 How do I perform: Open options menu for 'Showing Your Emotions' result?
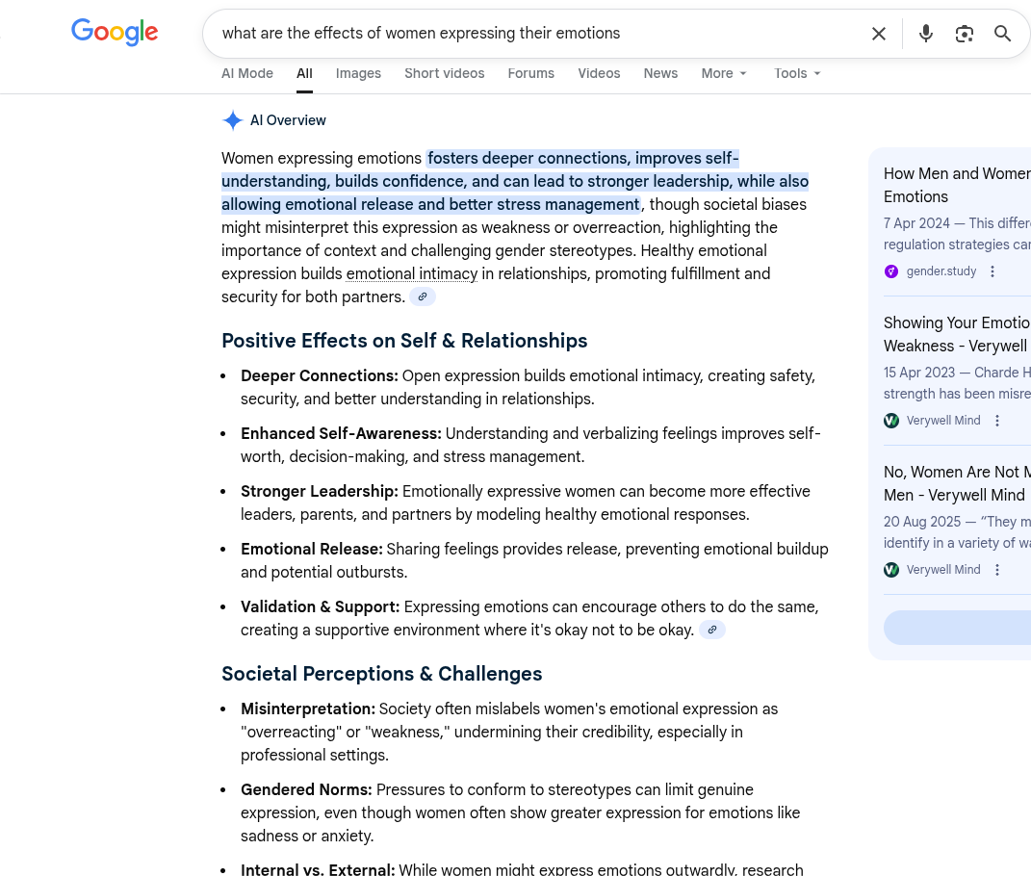point(996,421)
